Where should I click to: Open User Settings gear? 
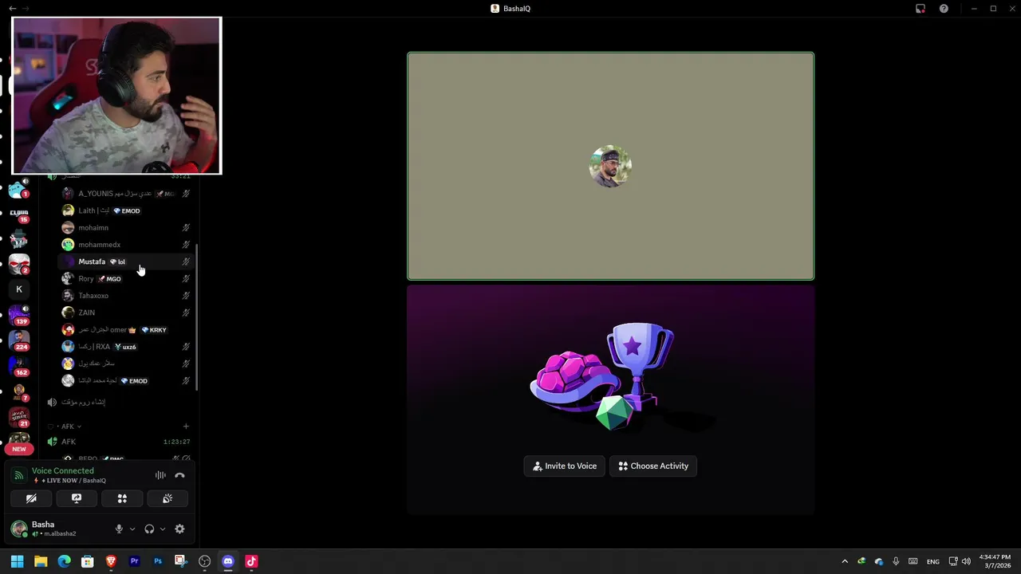(179, 529)
